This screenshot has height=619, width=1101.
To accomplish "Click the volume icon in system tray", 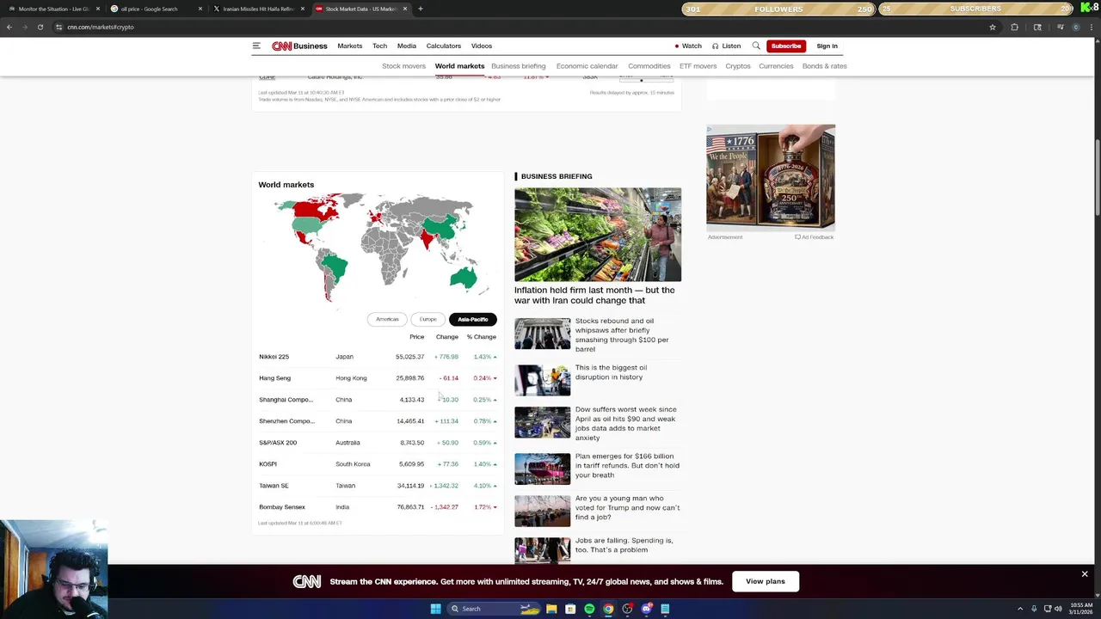I will click(1059, 609).
